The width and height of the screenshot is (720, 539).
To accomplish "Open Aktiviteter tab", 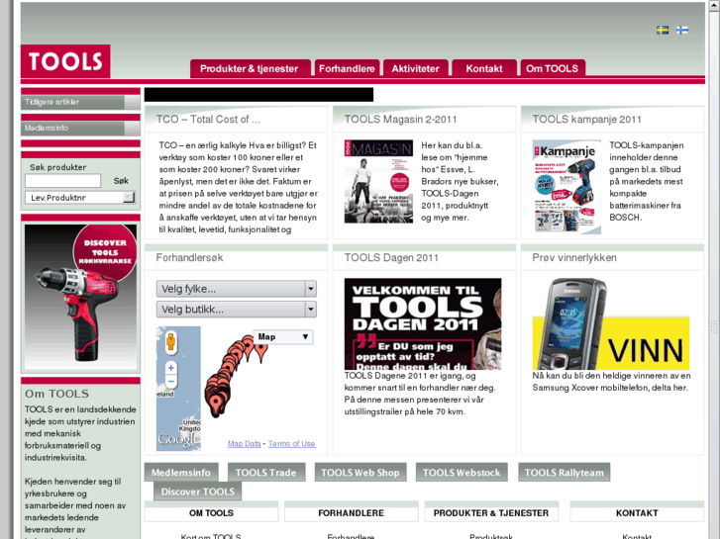I will pyautogui.click(x=415, y=68).
